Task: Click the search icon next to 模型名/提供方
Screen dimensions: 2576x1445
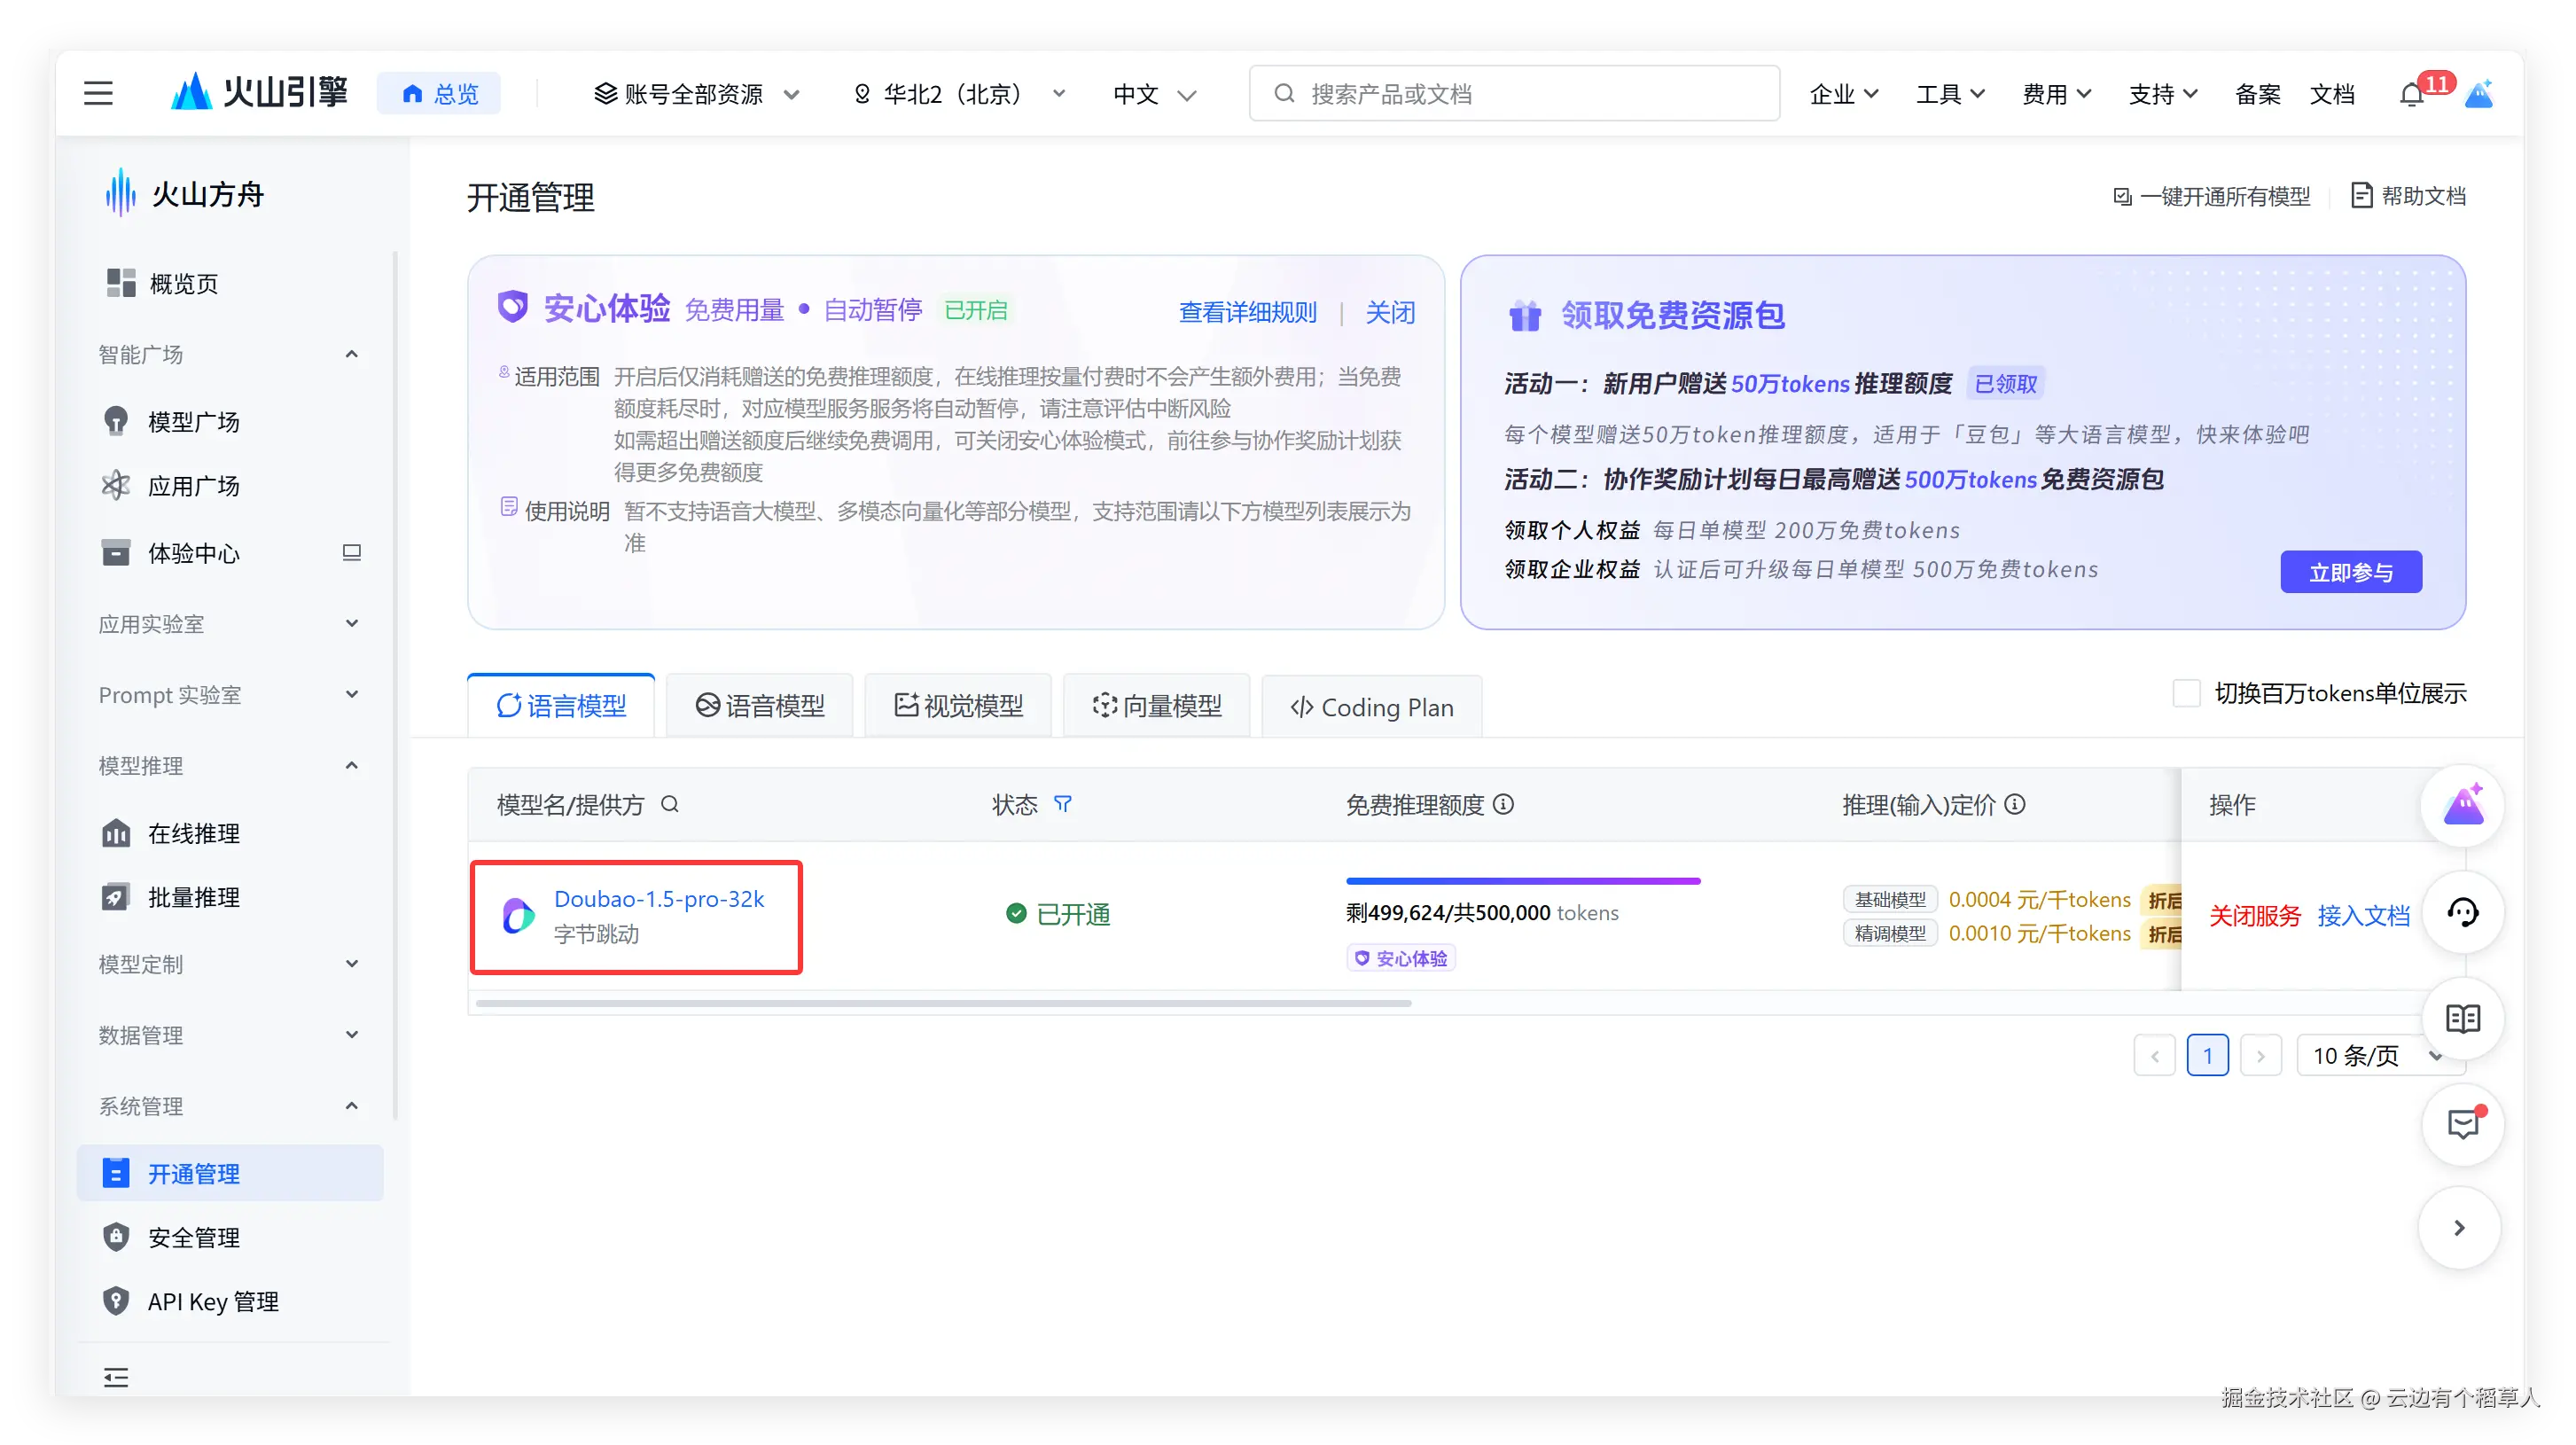Action: pos(670,804)
